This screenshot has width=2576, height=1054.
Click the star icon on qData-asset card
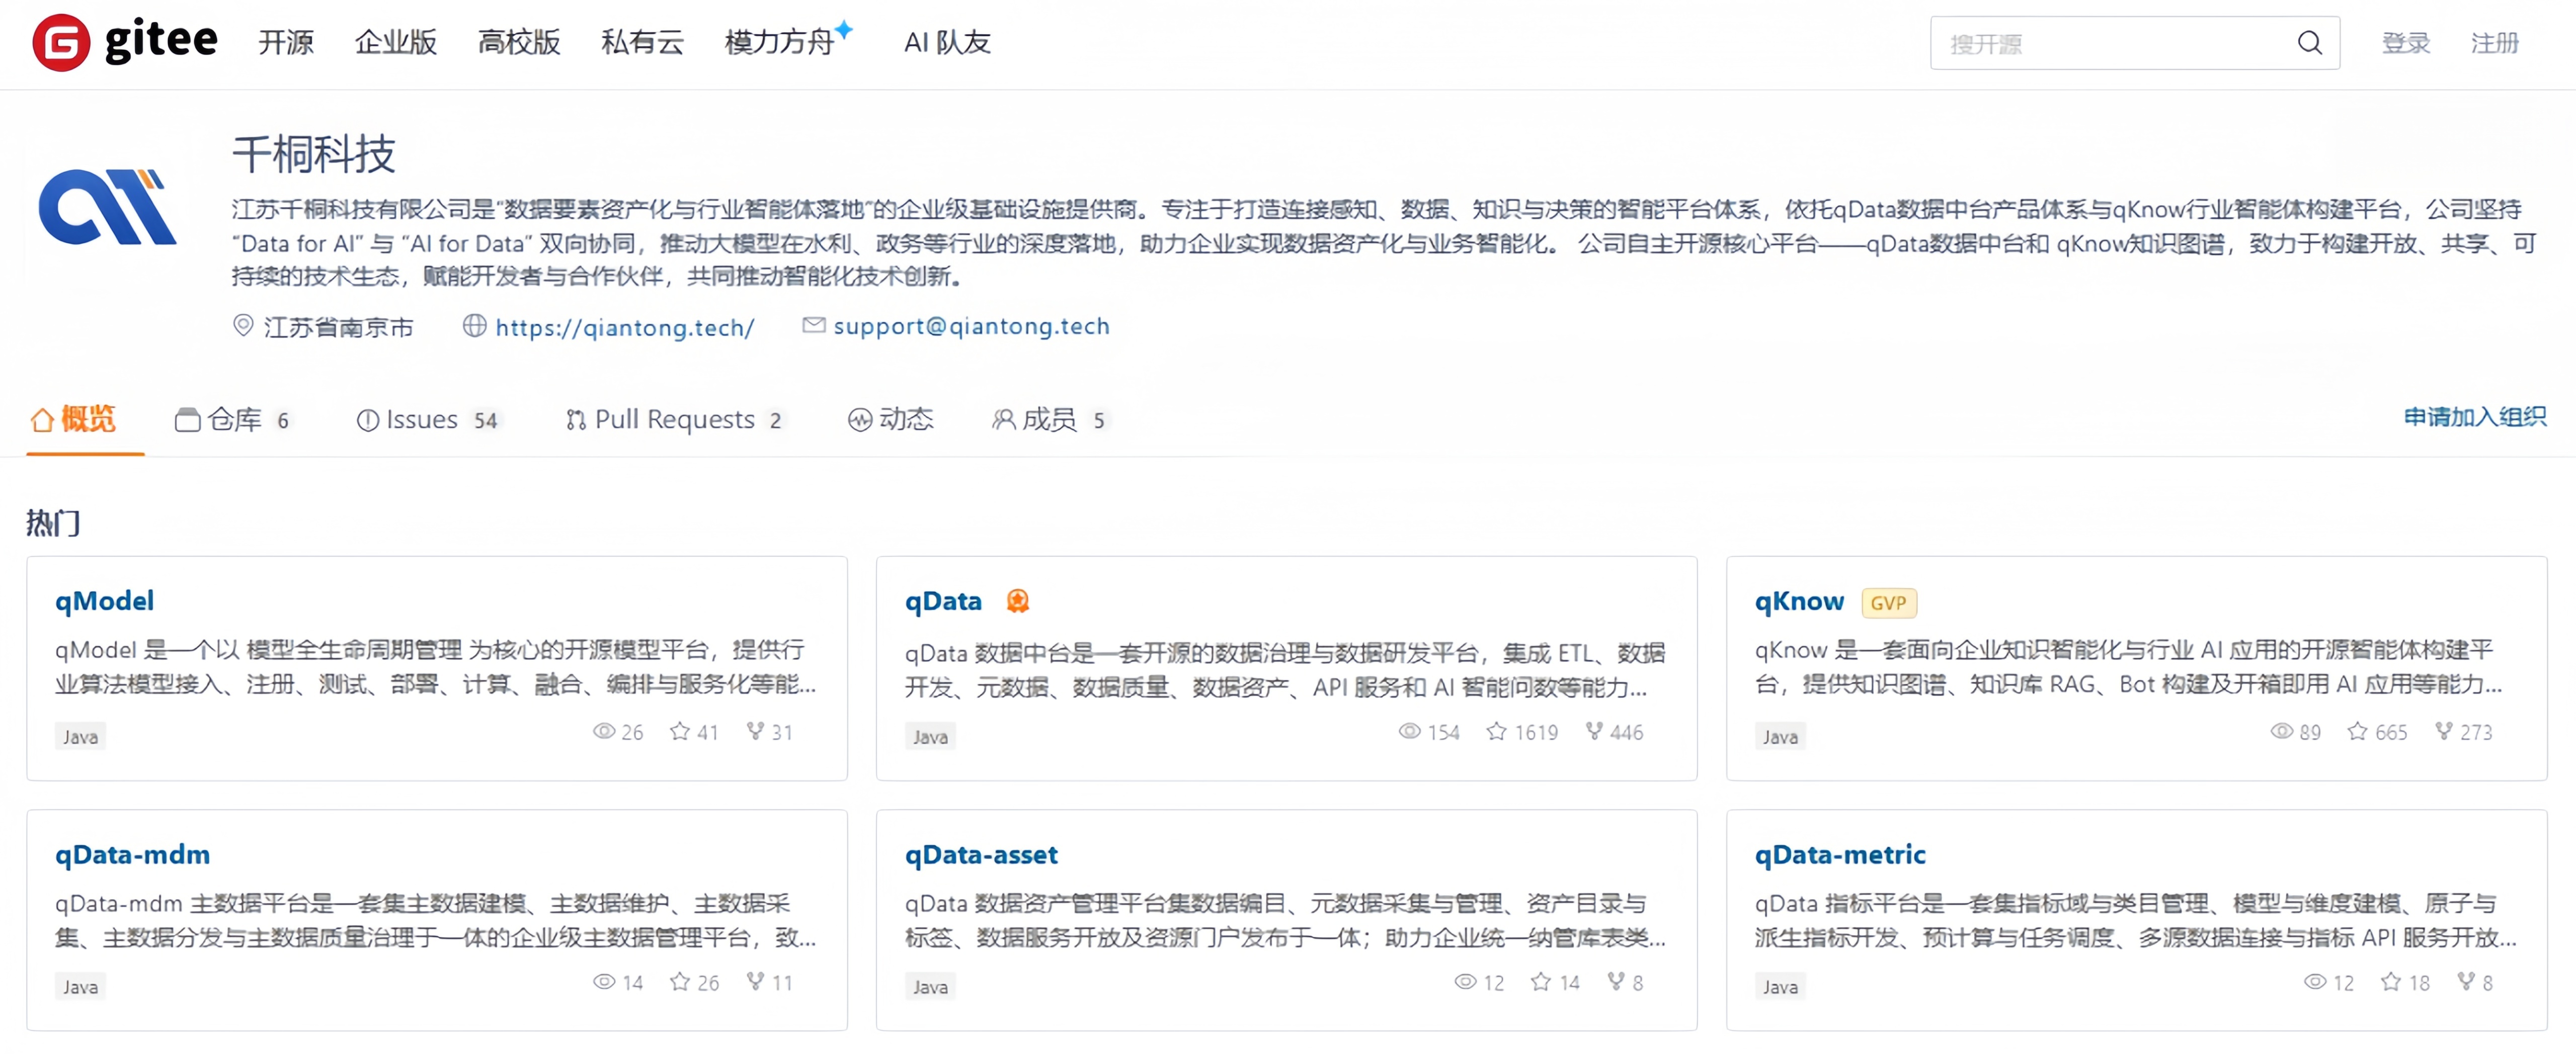point(1541,981)
